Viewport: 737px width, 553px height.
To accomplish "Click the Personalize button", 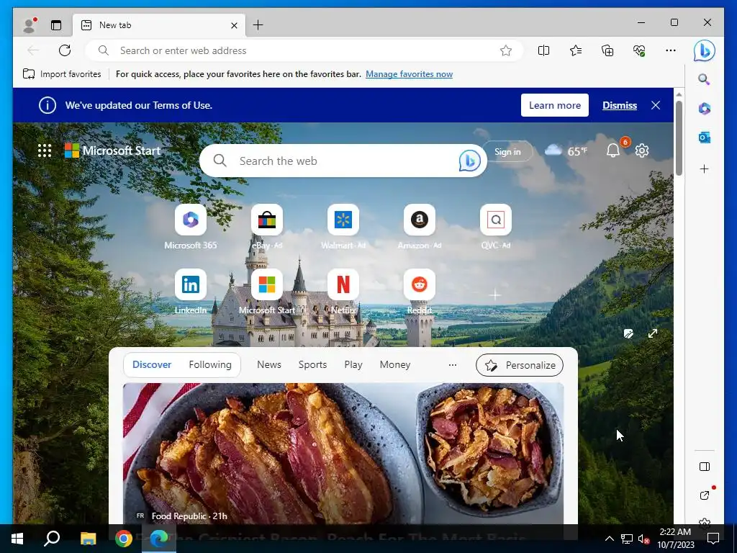I will [520, 365].
